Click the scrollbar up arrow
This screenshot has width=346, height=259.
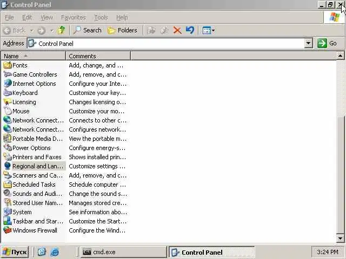coord(340,56)
